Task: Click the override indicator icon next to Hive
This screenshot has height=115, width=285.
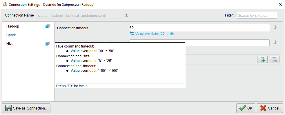Action: (48, 44)
